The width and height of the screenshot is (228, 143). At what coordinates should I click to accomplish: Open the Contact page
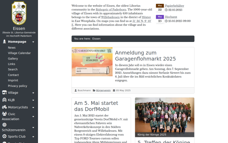click(13, 75)
